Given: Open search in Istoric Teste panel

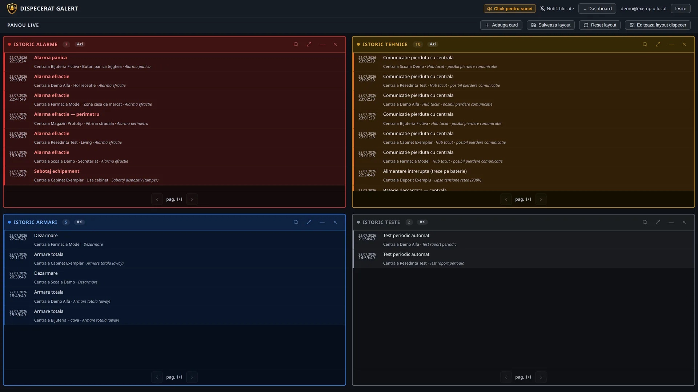Looking at the screenshot, I should tap(645, 222).
